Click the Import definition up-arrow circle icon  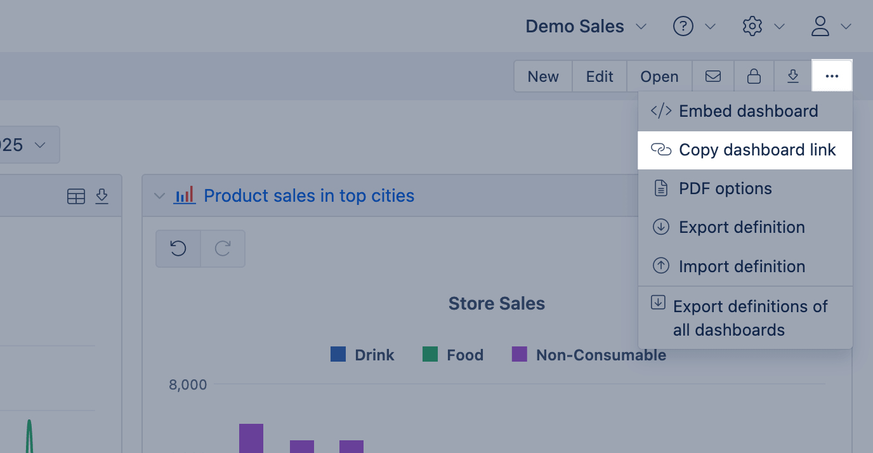[661, 266]
